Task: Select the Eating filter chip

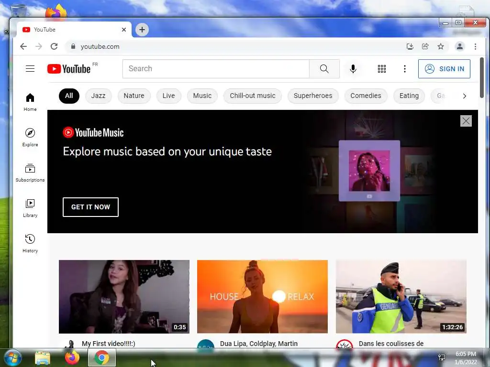Action: (x=409, y=96)
